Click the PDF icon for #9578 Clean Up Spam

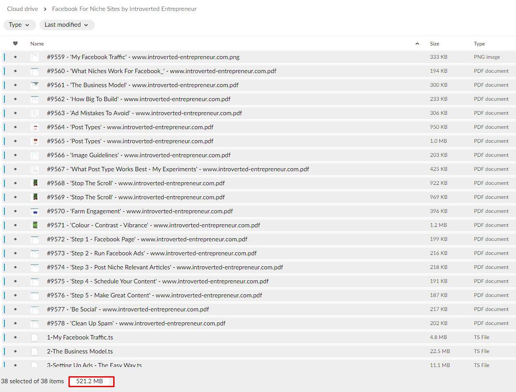(35, 323)
